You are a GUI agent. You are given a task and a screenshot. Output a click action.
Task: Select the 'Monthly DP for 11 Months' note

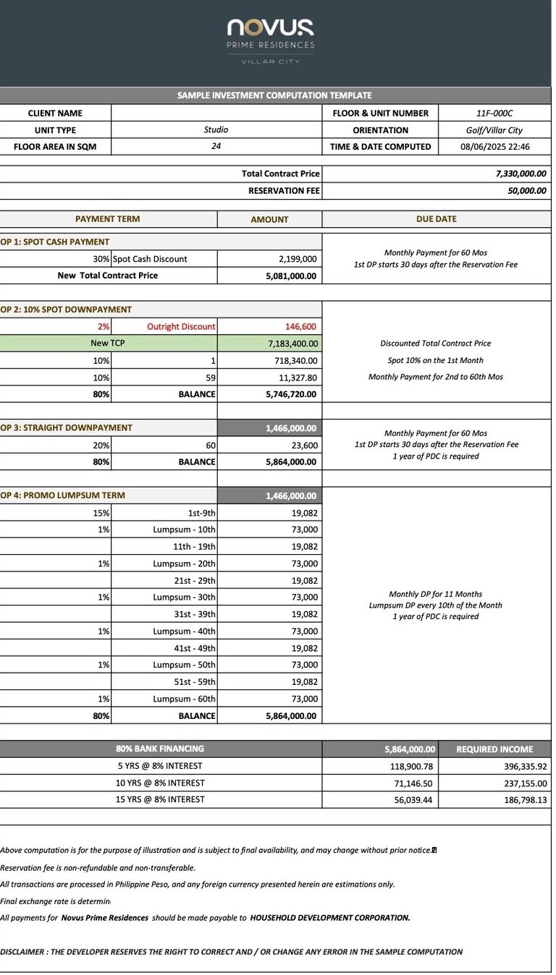(436, 594)
